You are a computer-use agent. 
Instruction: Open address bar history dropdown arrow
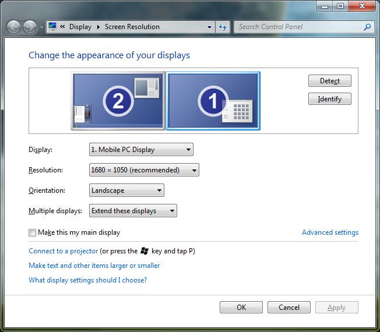(210, 27)
